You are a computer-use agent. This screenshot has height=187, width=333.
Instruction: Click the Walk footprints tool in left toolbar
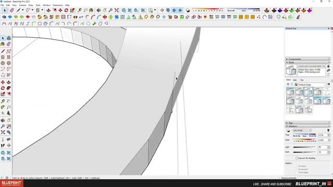point(3,145)
